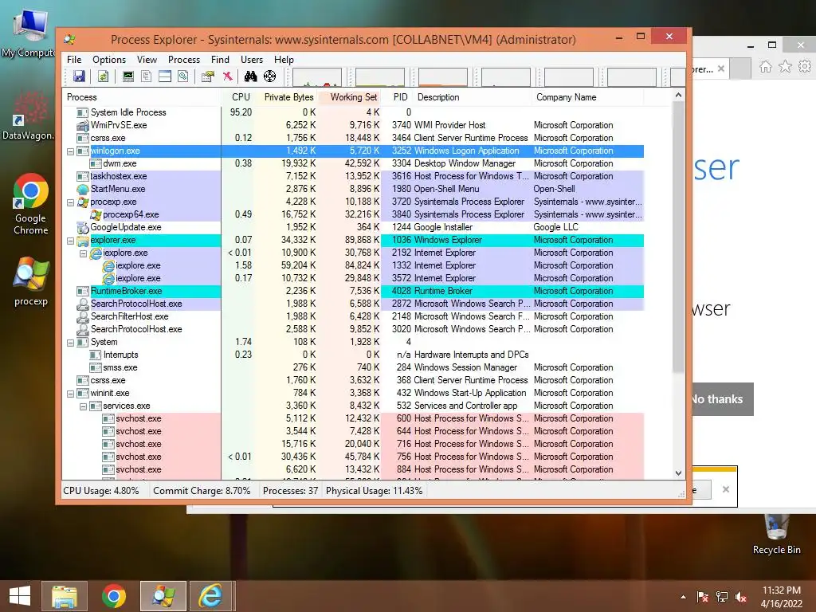
Task: Click the process list scrollbar down arrow
Action: pyautogui.click(x=678, y=473)
